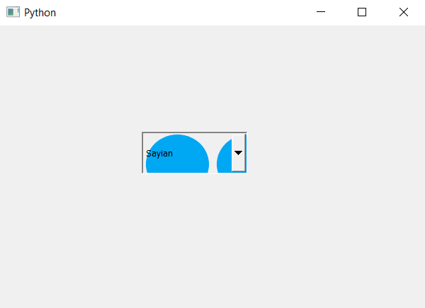Image resolution: width=425 pixels, height=308 pixels.
Task: Click empty gray area above the combo box
Action: pos(195,79)
